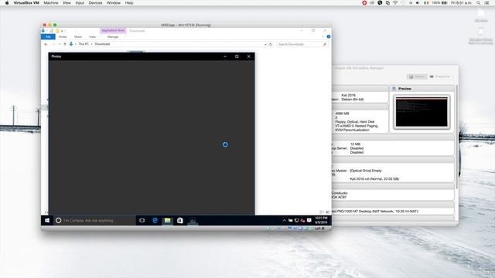Refresh the Downloads folder view
This screenshot has width=495, height=278.
(x=271, y=45)
